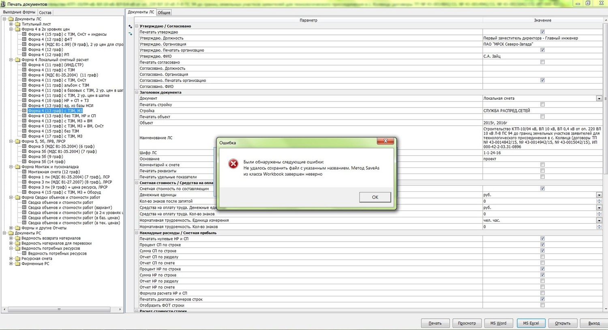Click the Открыть button
The width and height of the screenshot is (608, 330).
[x=563, y=323]
